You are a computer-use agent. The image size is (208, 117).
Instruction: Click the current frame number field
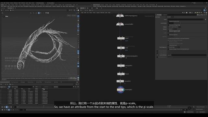[x=14, y=107]
